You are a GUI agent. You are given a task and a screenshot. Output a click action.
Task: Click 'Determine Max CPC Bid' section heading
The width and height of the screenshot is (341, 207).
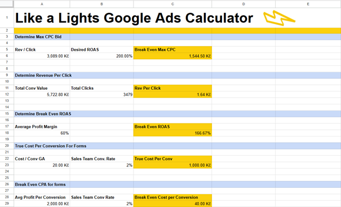point(38,37)
